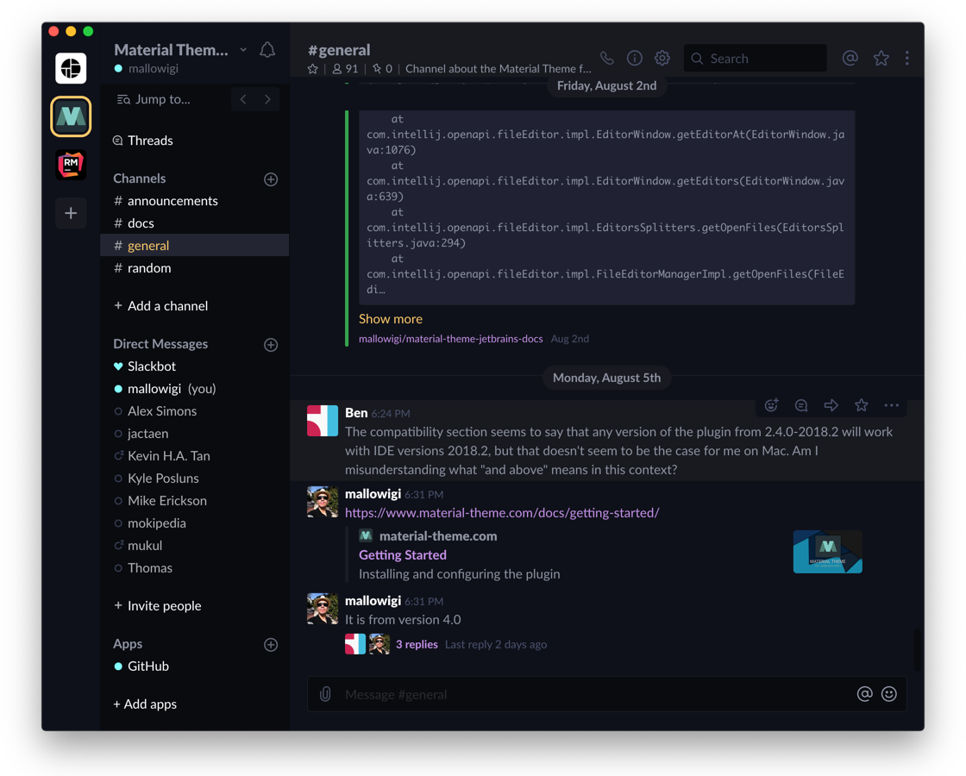Click Add apps
The width and height of the screenshot is (966, 776).
click(x=145, y=704)
